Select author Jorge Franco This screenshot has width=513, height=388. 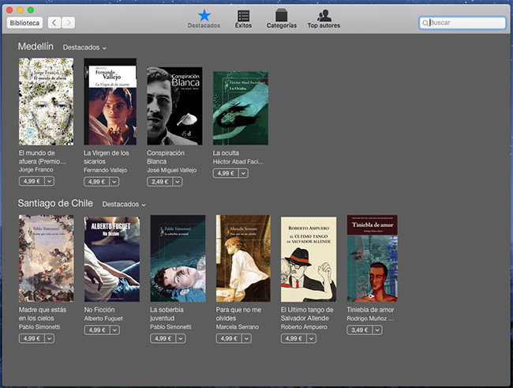click(36, 170)
